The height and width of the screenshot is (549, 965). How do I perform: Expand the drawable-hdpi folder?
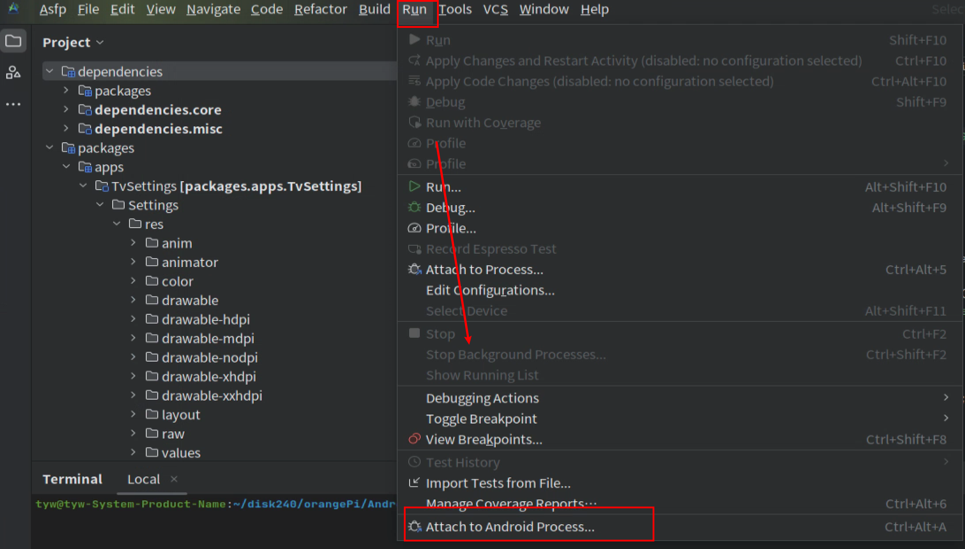tap(133, 319)
